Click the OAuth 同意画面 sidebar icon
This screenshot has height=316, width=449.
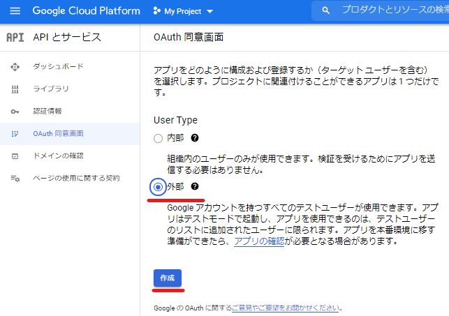[15, 134]
